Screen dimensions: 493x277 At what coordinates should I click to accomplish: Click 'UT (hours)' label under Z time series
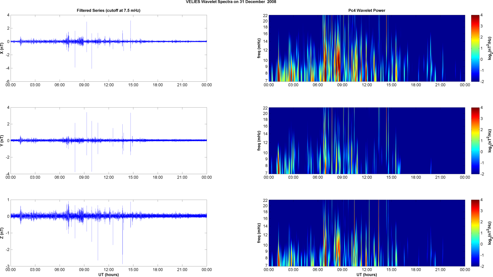click(108, 274)
